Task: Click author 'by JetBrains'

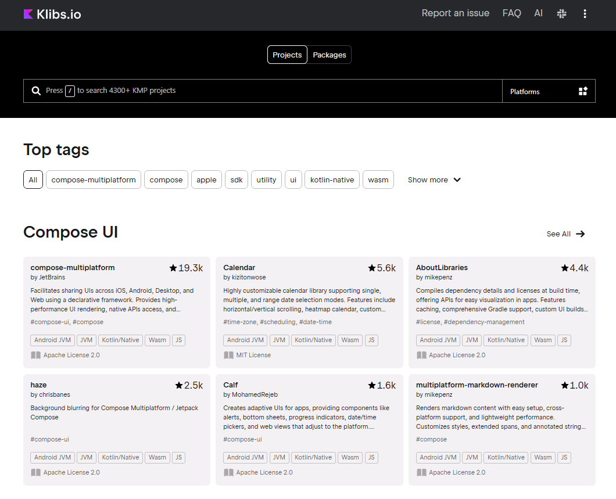Action: point(48,278)
